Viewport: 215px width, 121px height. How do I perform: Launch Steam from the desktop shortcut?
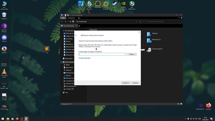pos(115,4)
